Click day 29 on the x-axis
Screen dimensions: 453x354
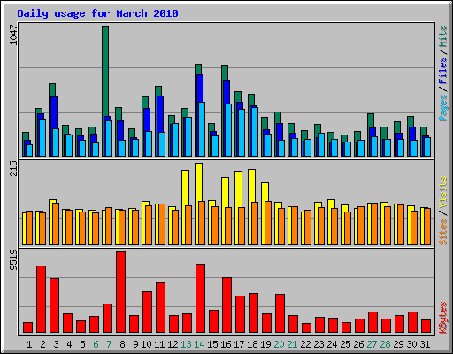pyautogui.click(x=398, y=344)
